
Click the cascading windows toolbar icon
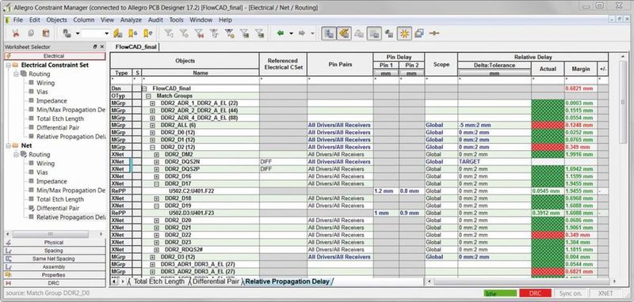point(419,33)
